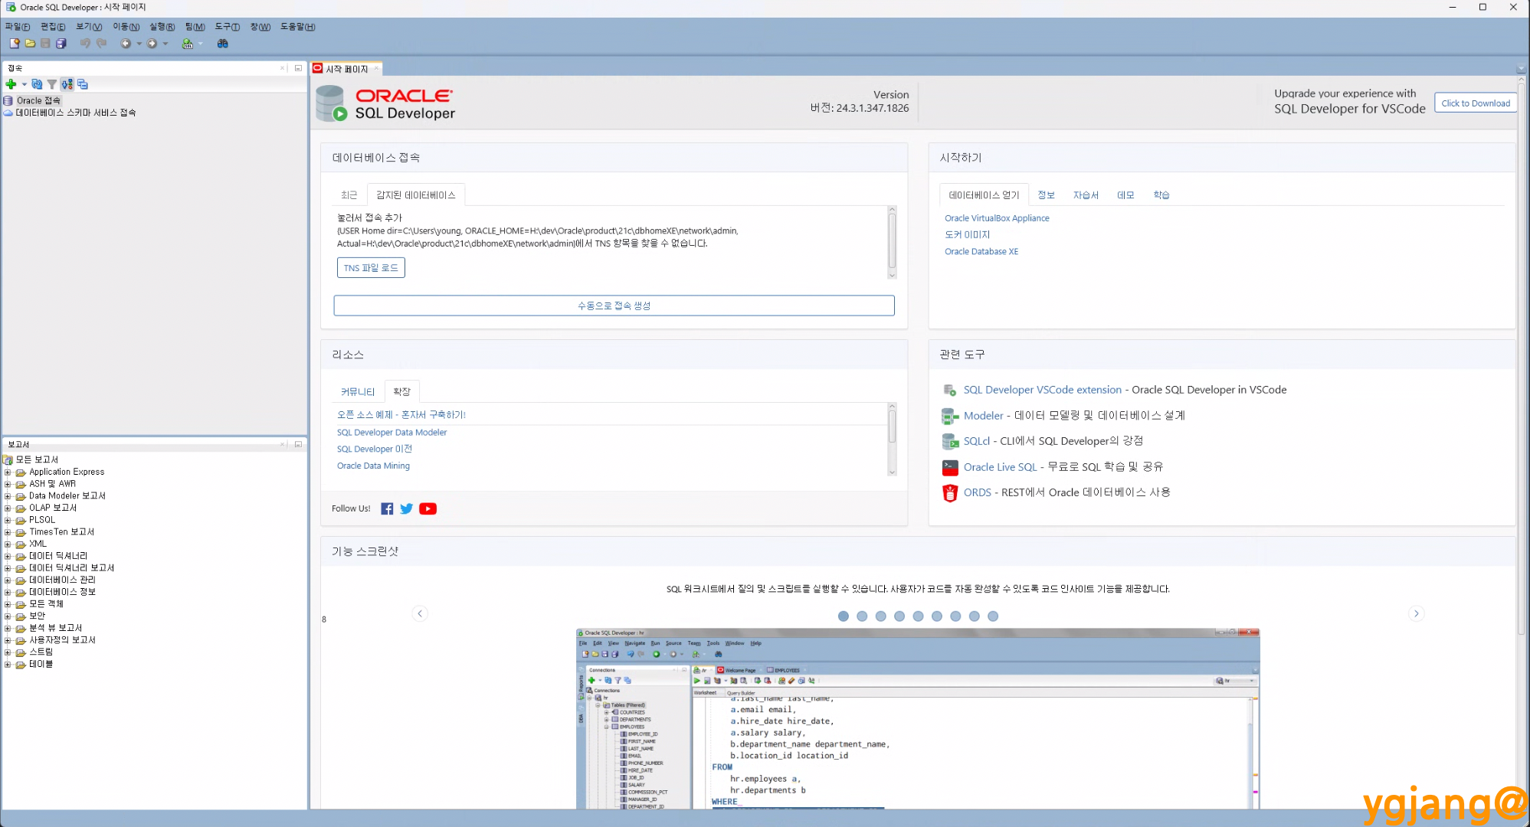Navigate back with the left arrow toolbar icon
This screenshot has height=827, width=1530.
[x=126, y=44]
